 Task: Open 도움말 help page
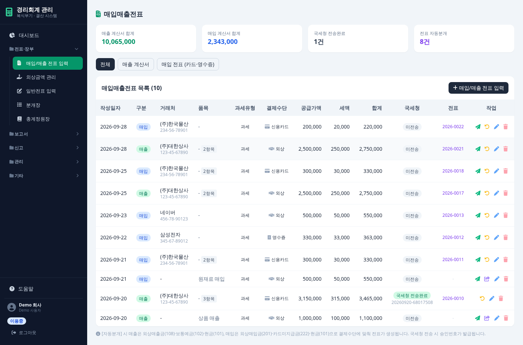[44, 289]
